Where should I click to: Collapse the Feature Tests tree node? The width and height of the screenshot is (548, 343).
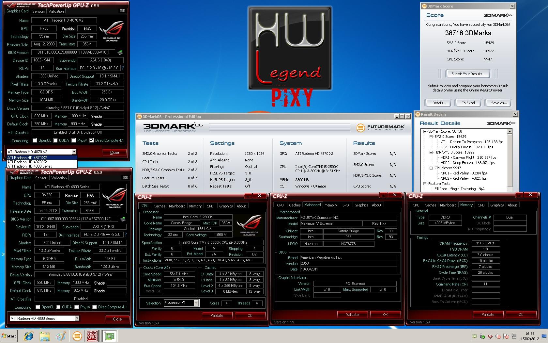click(425, 184)
